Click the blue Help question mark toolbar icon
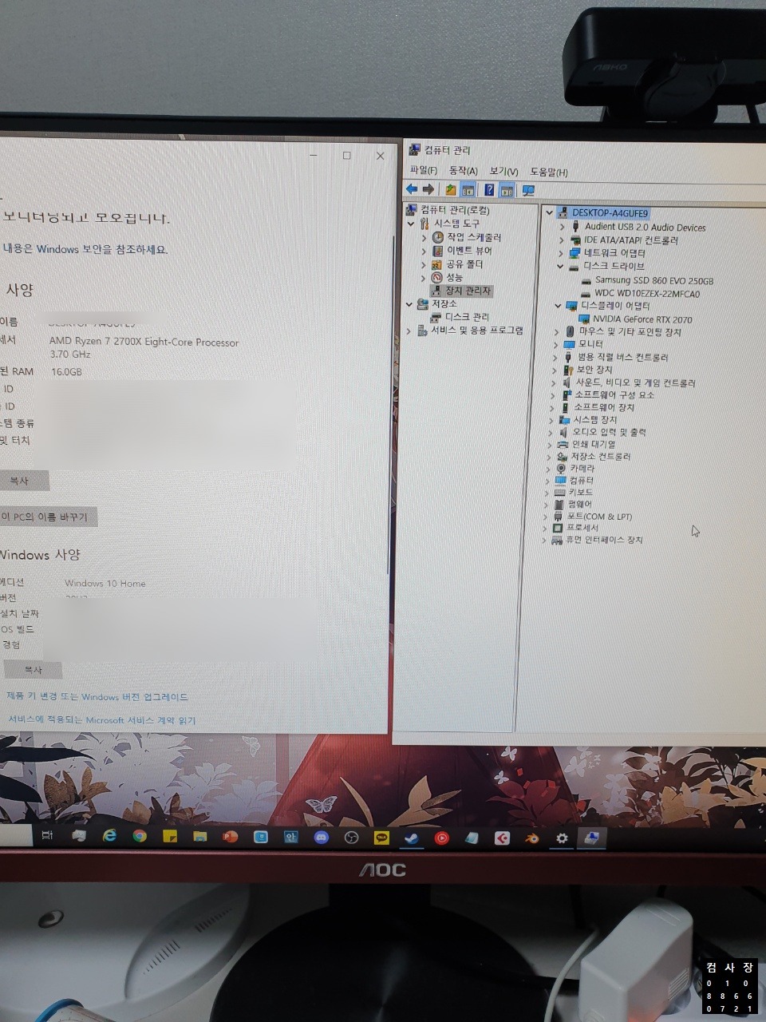 (489, 190)
